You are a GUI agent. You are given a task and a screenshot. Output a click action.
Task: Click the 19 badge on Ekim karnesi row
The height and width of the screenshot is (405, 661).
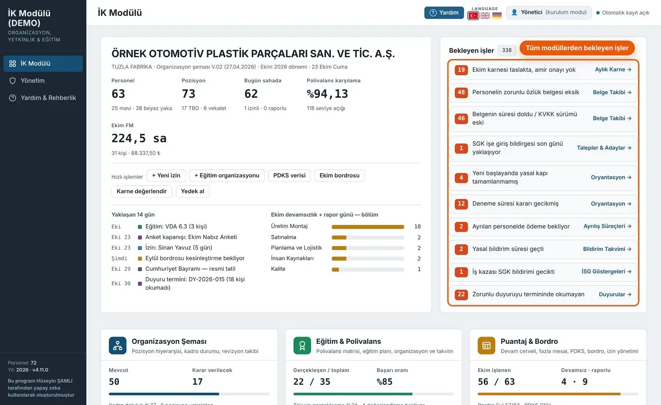pyautogui.click(x=461, y=70)
